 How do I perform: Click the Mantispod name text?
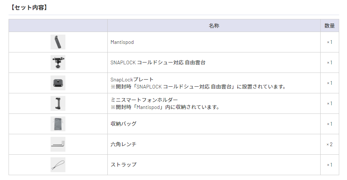click(122, 42)
